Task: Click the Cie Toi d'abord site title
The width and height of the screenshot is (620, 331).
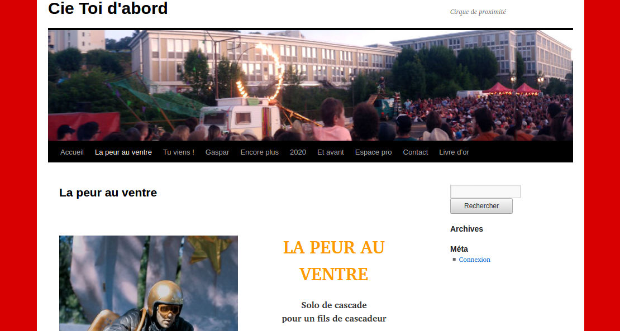Action: coord(108,8)
